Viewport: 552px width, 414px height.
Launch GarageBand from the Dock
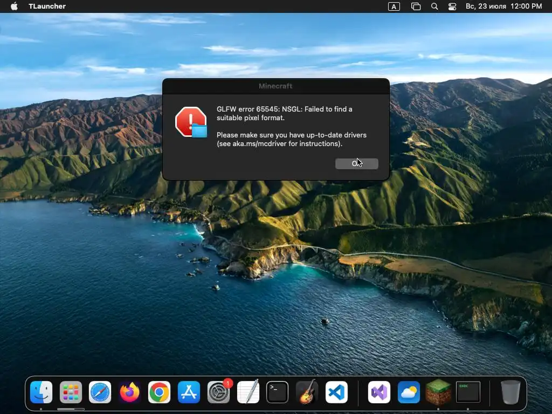[307, 392]
